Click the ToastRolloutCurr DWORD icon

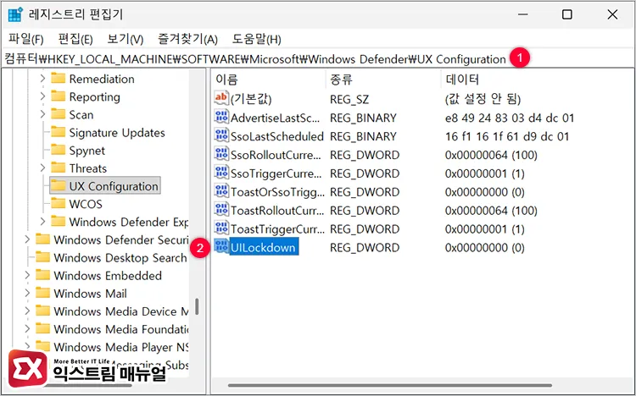[x=221, y=210]
